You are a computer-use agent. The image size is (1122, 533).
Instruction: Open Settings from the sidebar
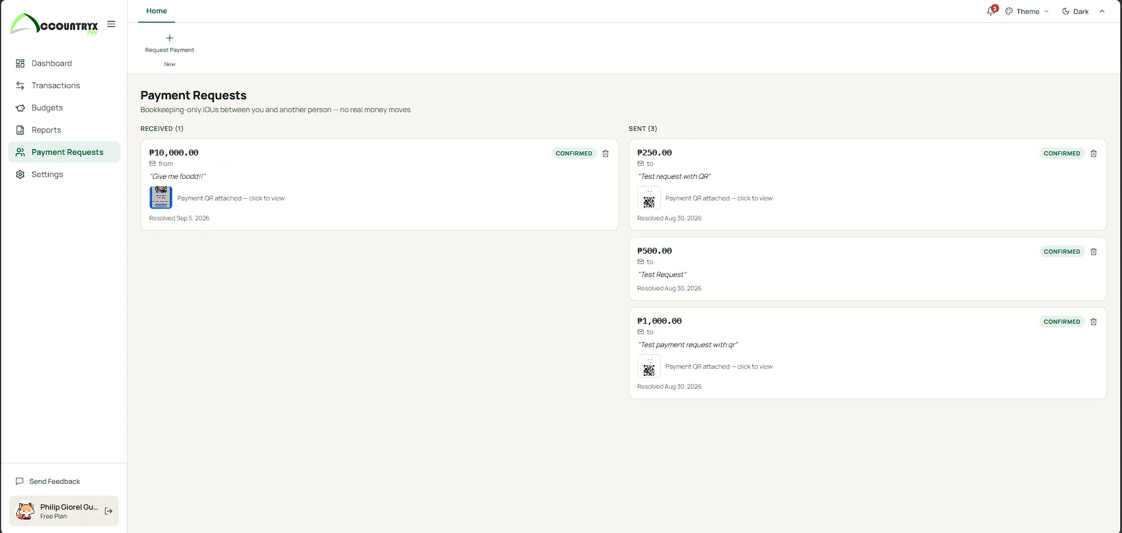point(64,174)
